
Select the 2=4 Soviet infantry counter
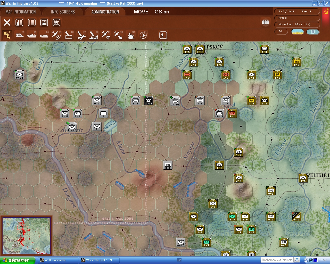[238, 178]
